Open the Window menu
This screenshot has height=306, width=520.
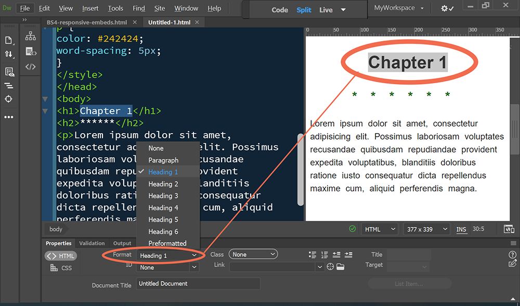[186, 8]
